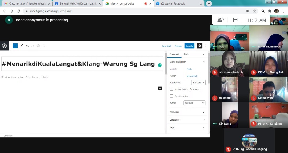Select the pencil edit tool
288x153 pixels.
click(x=22, y=46)
